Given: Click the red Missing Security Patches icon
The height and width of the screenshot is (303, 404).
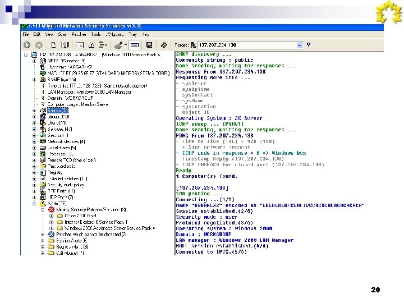Looking at the screenshot, I should pyautogui.click(x=51, y=209).
